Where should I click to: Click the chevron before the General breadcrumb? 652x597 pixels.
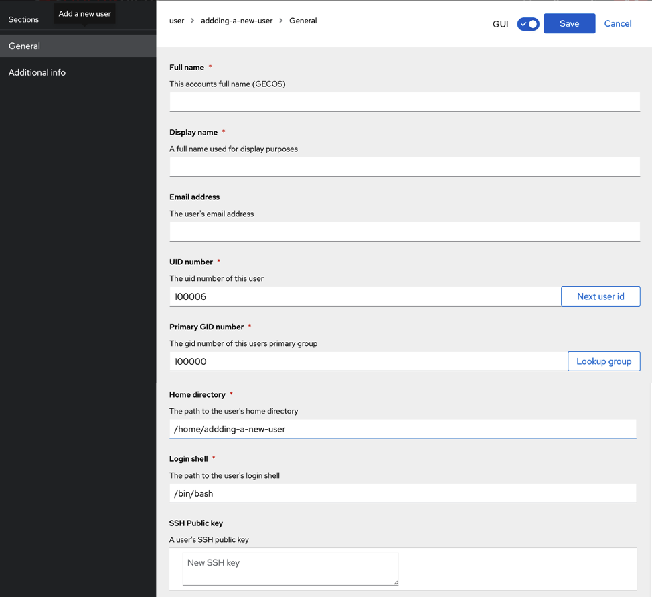[281, 21]
